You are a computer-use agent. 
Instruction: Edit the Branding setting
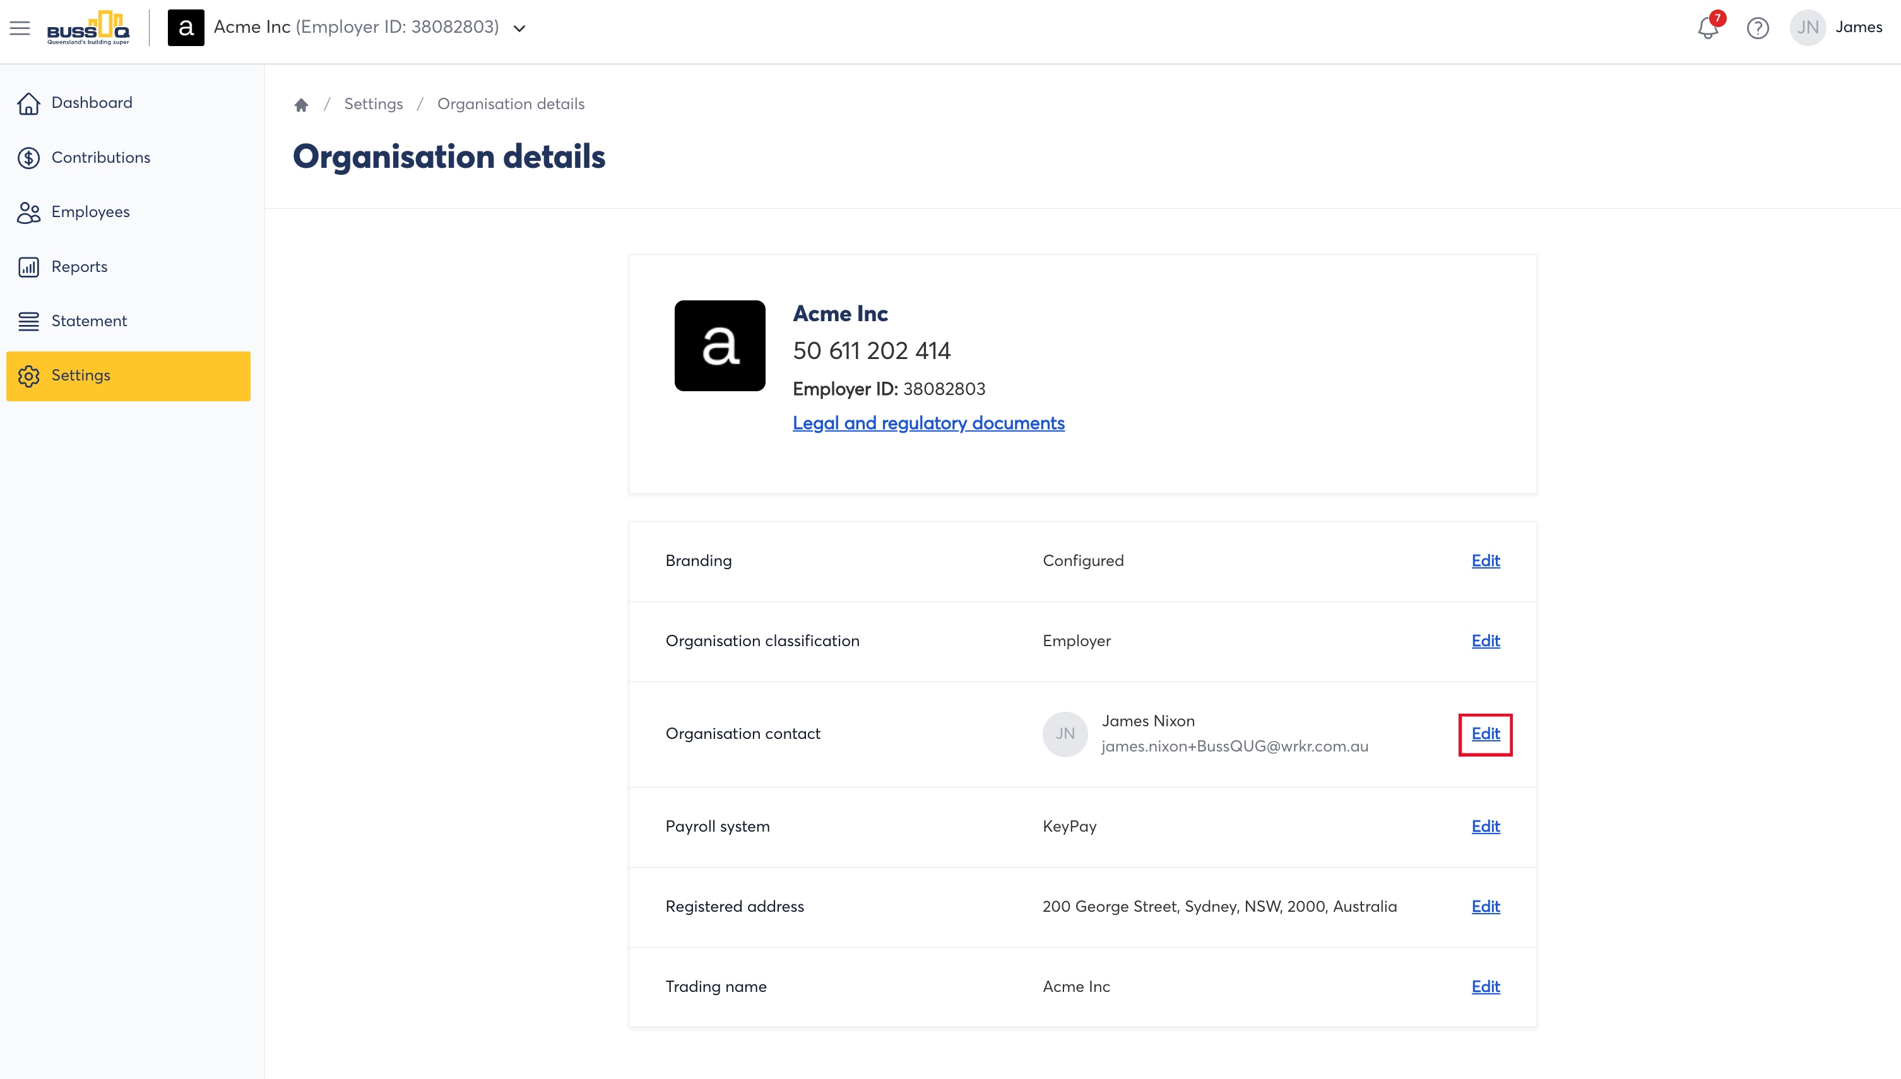(1485, 561)
